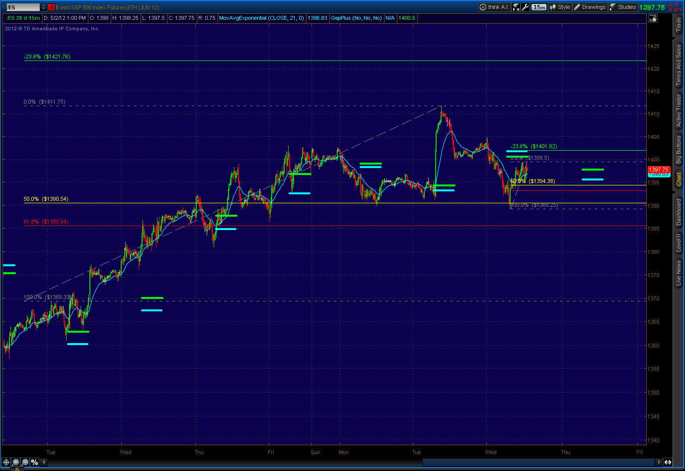Toggle the percent scale icon

tap(34, 462)
